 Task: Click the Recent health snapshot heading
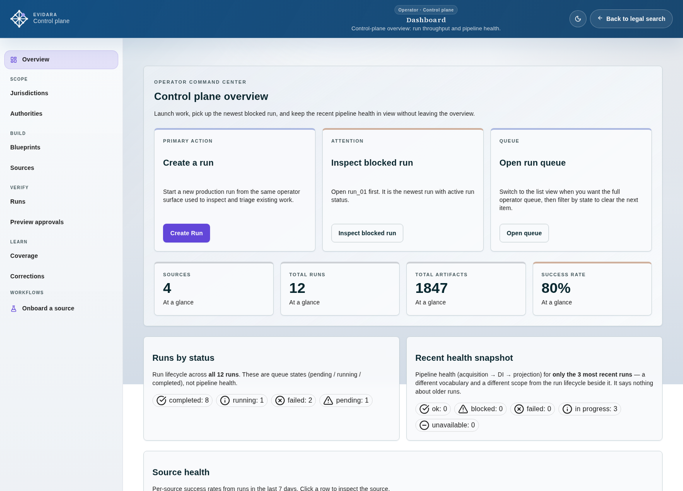464,358
